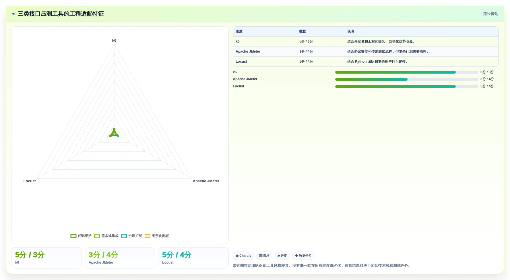Click the 进度 chip
The width and height of the screenshot is (510, 280).
click(282, 256)
